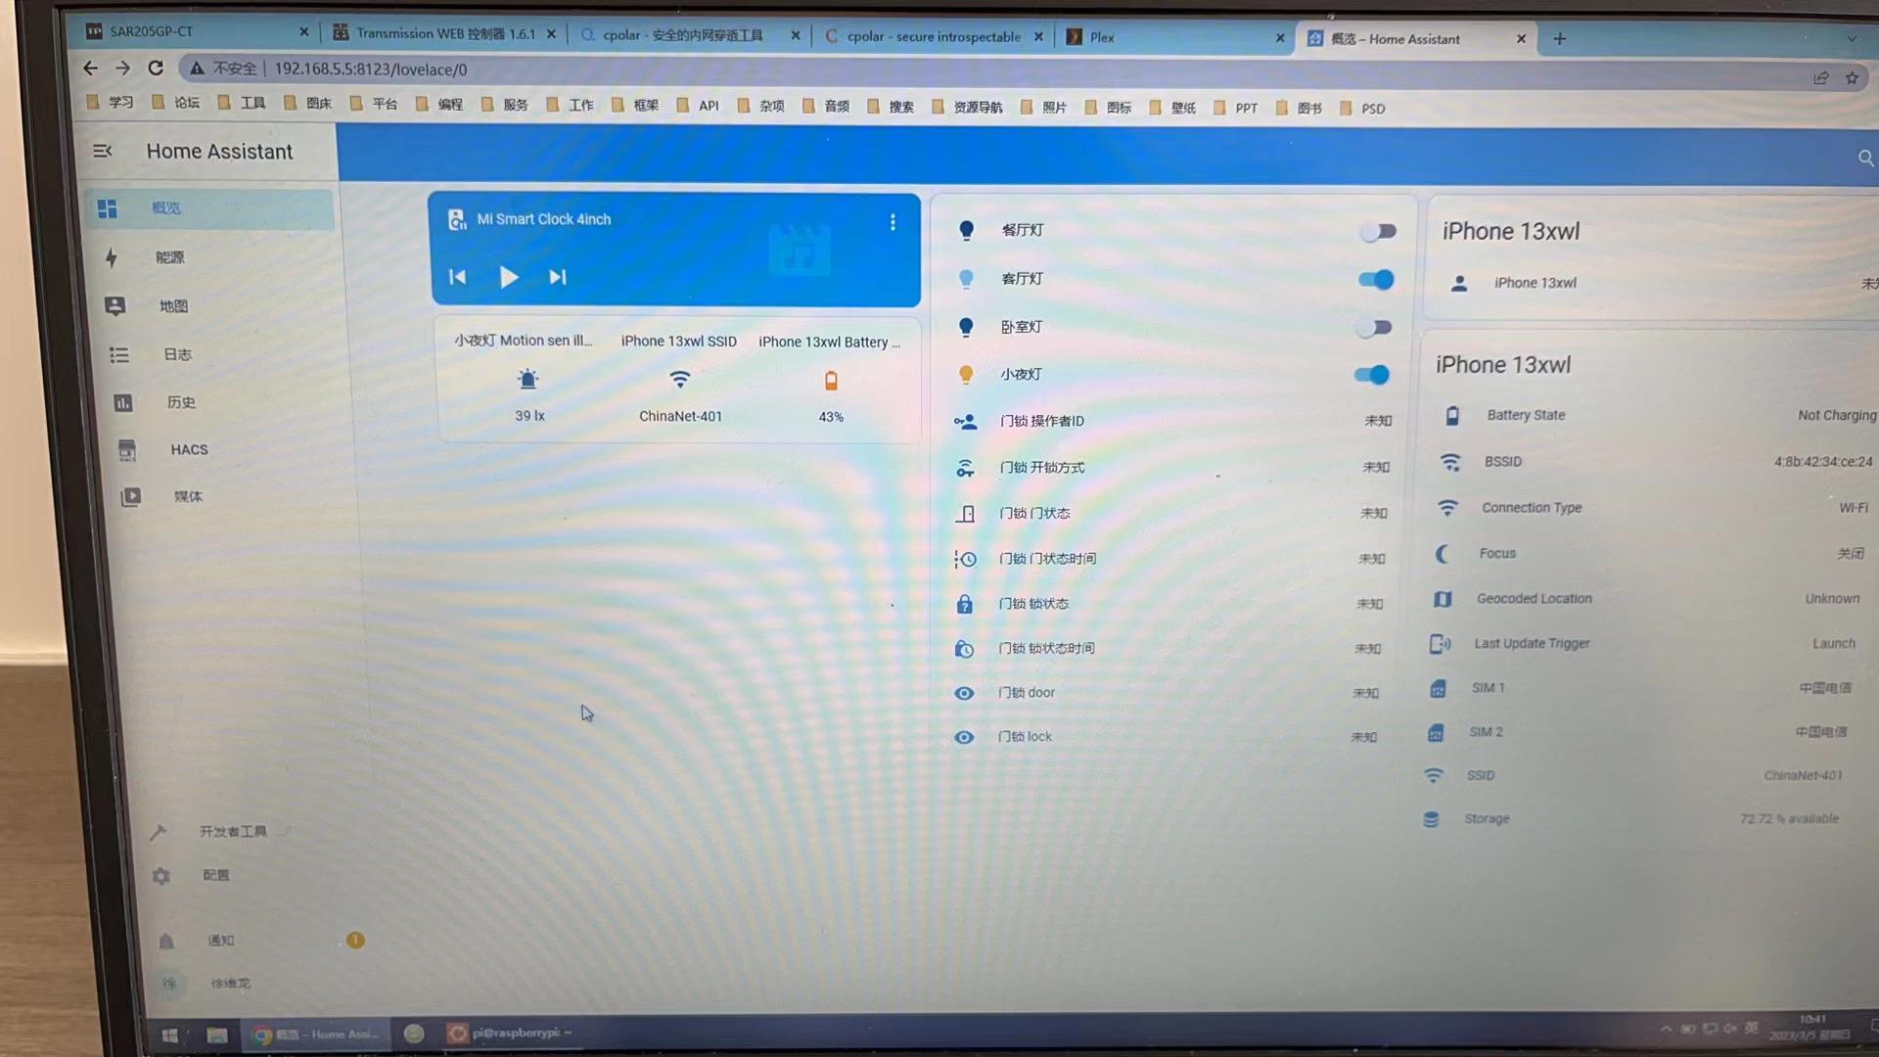Click the 小夜灯 bulb icon

click(x=966, y=374)
